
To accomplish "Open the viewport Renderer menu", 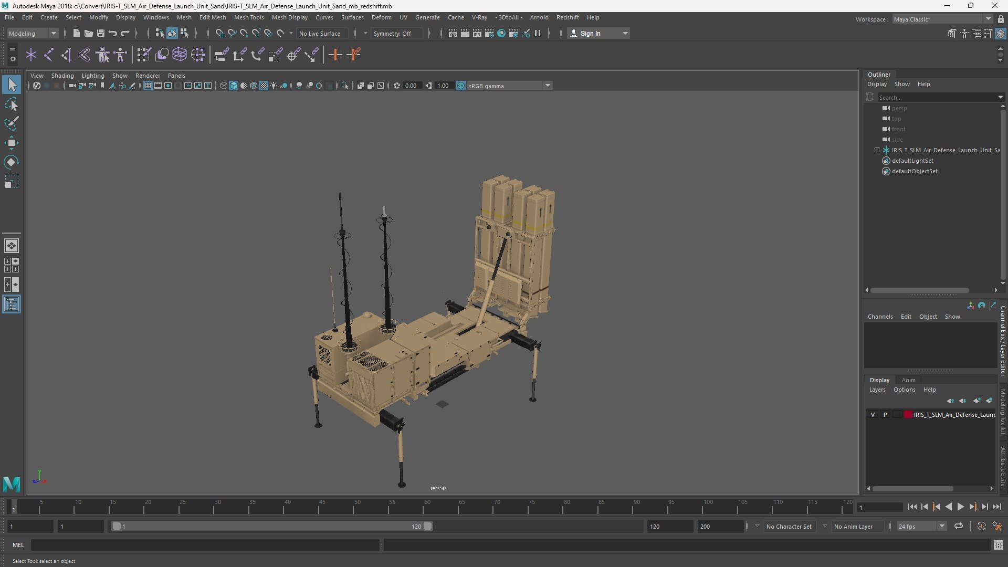I will click(x=148, y=76).
